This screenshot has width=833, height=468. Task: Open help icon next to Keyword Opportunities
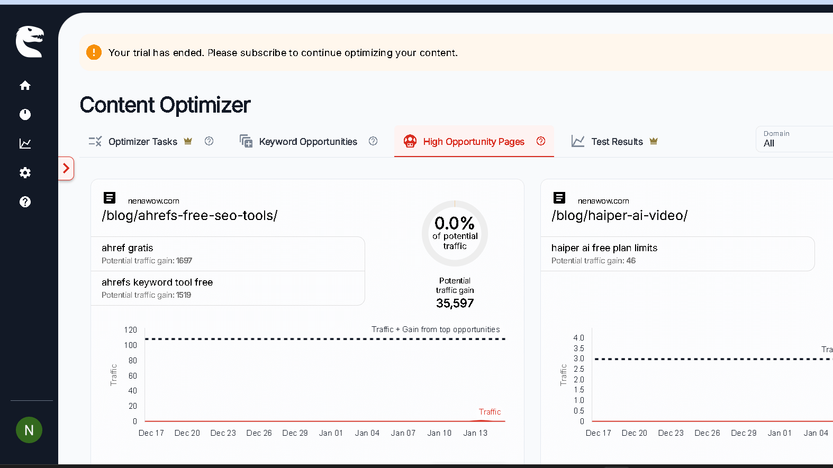pyautogui.click(x=373, y=141)
